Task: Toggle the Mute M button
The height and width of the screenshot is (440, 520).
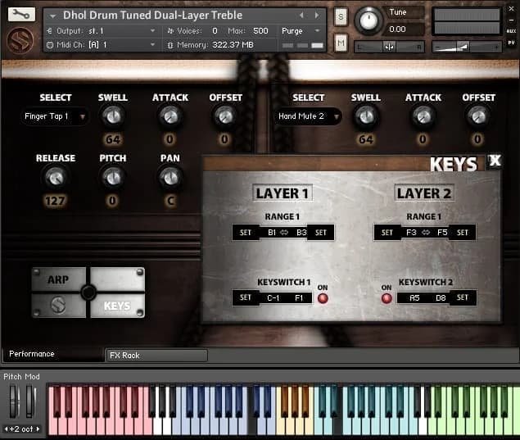Action: click(x=341, y=43)
